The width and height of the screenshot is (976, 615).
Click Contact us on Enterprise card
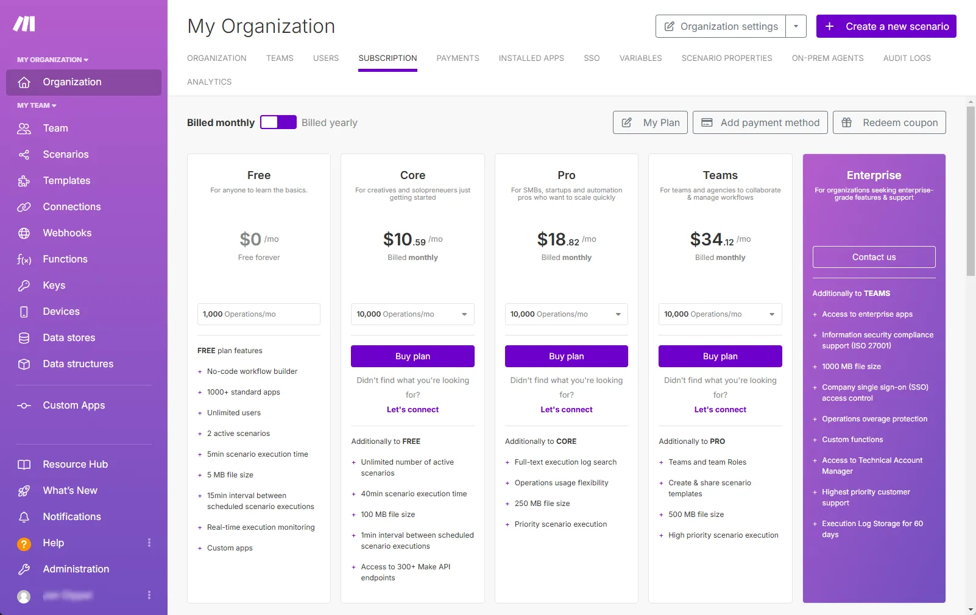[x=874, y=257]
